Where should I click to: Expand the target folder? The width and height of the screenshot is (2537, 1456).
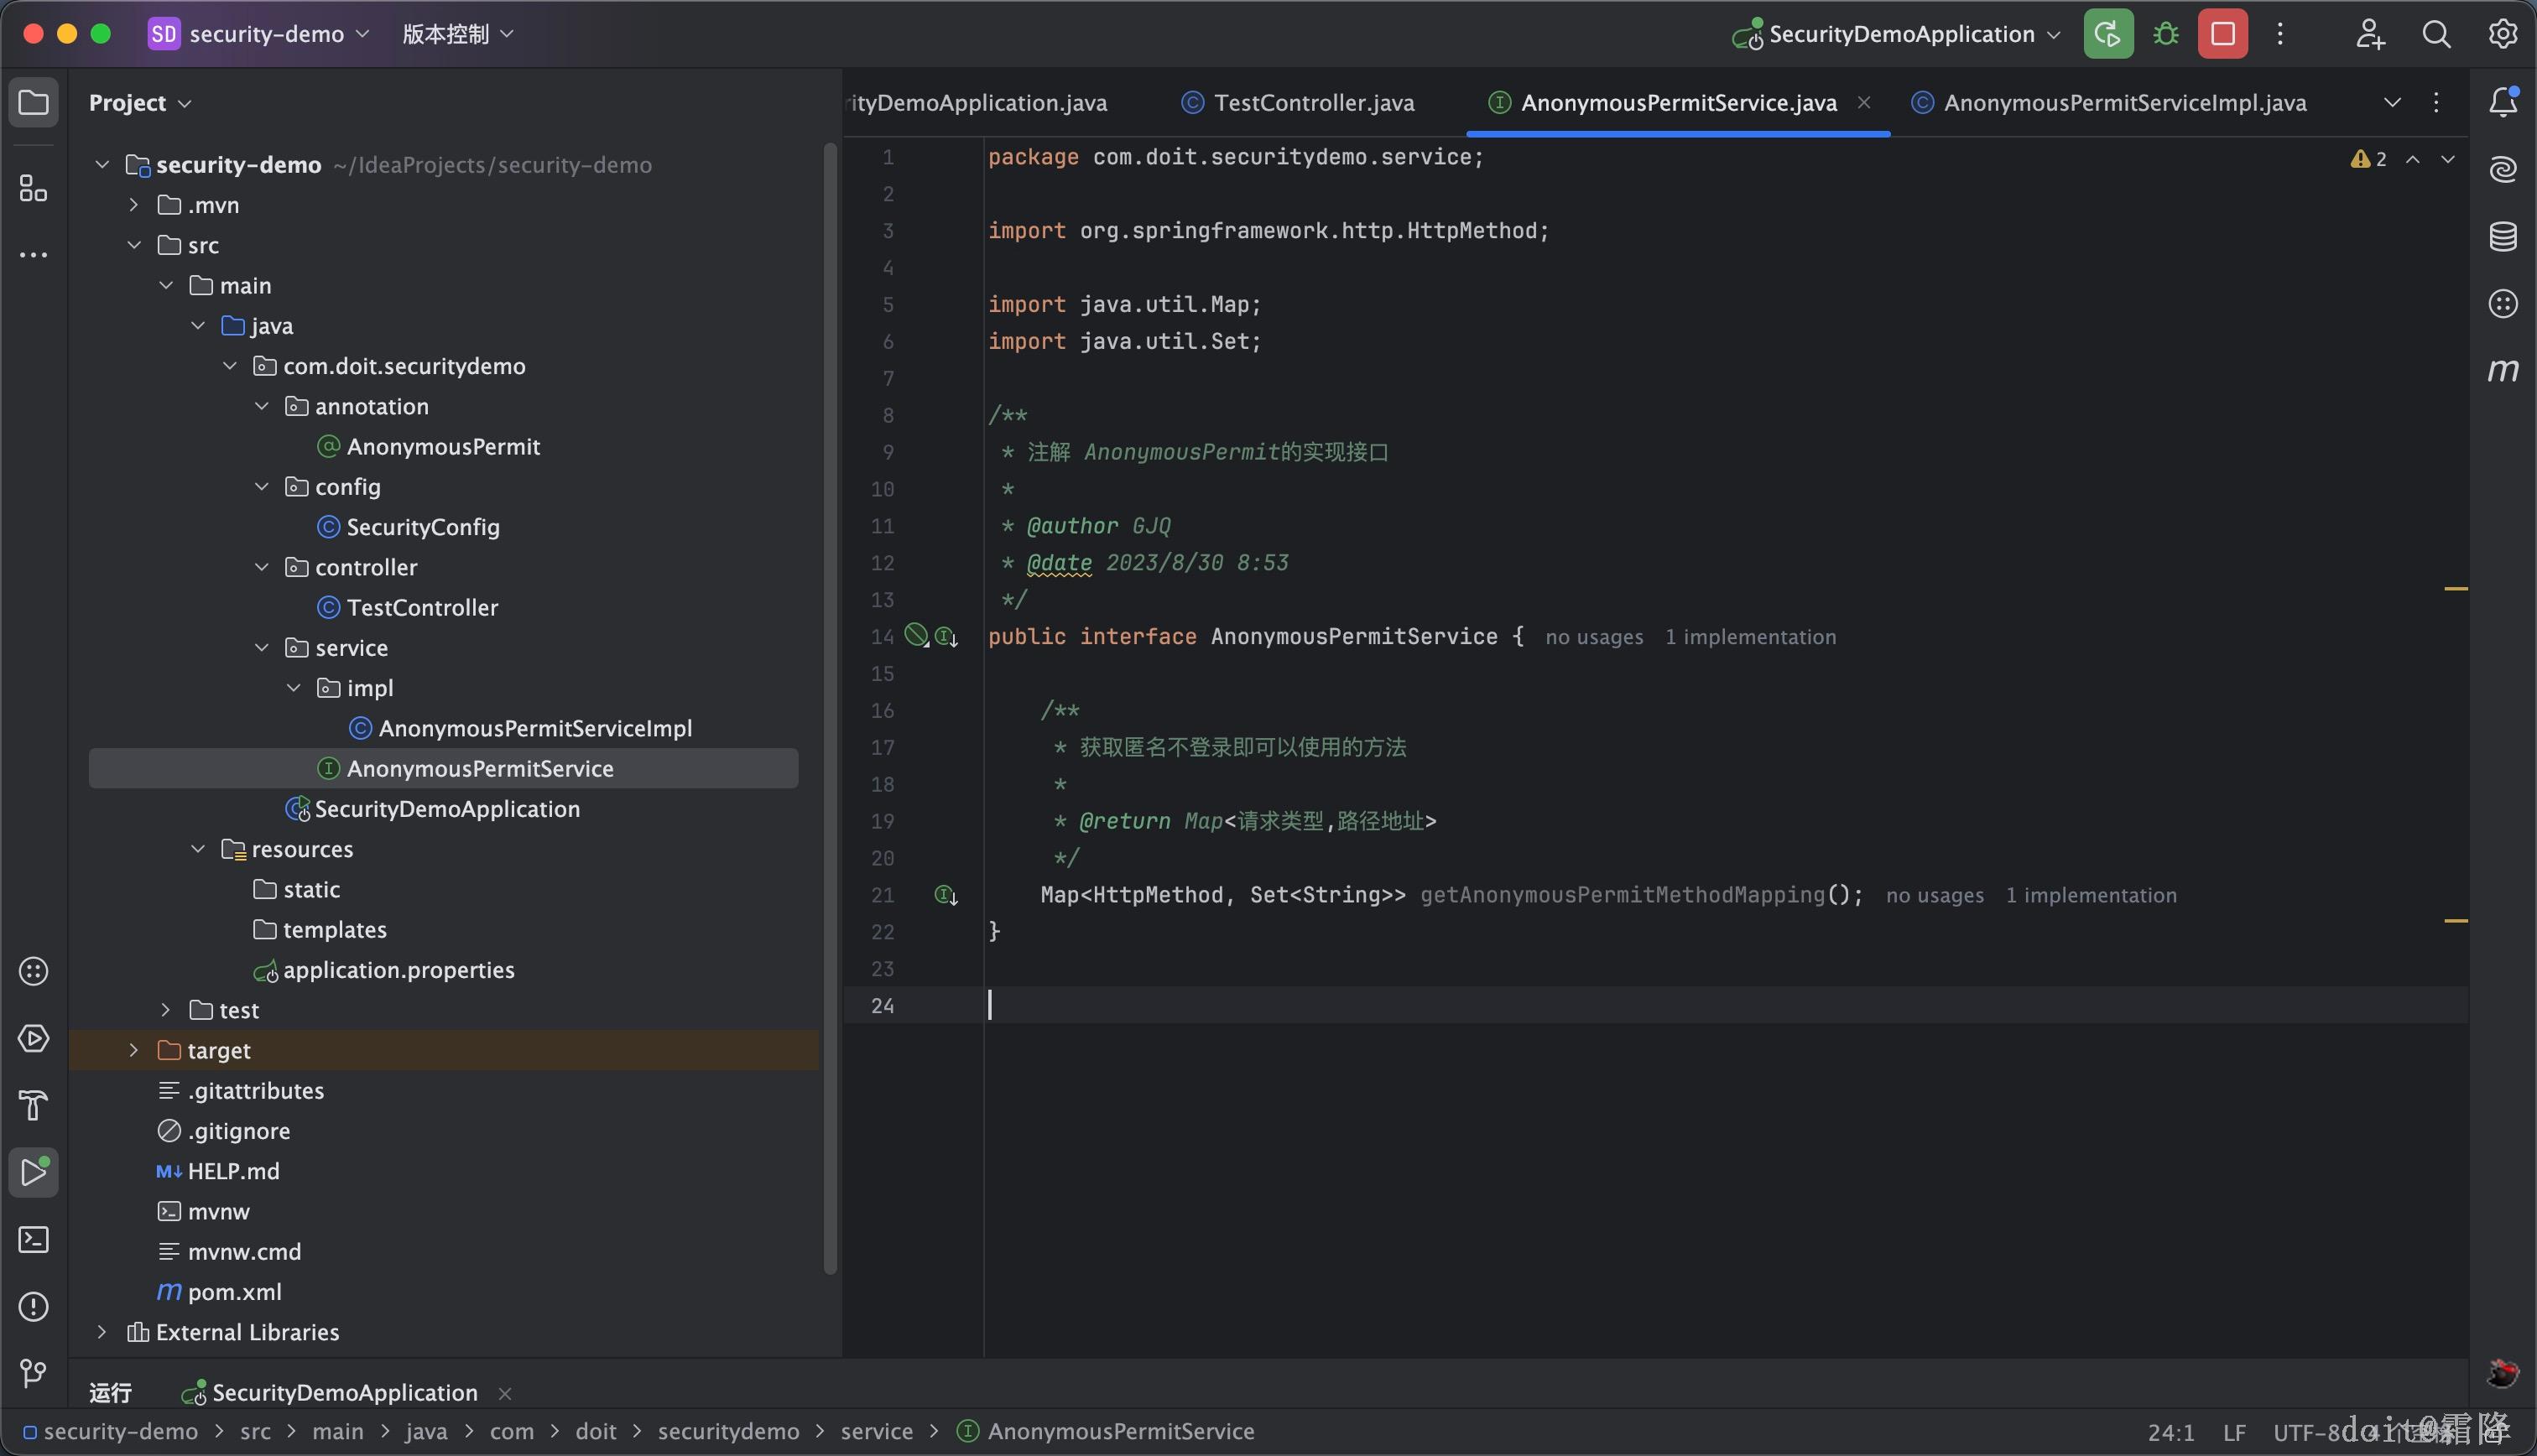pyautogui.click(x=133, y=1050)
